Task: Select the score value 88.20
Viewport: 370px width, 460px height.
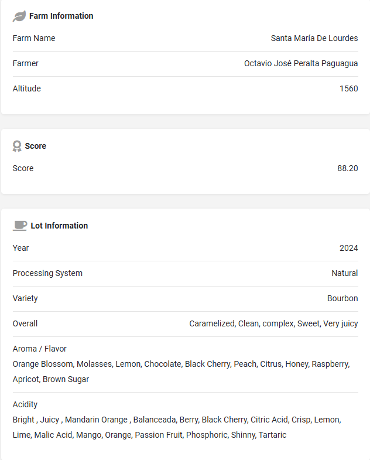Action: (347, 168)
